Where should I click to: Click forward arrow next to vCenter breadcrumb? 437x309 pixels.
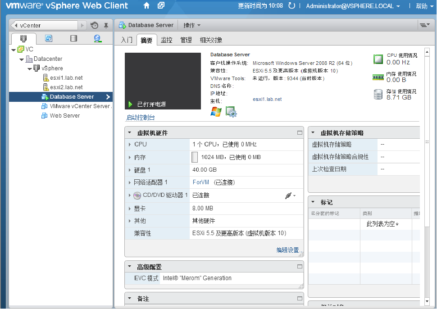82,25
